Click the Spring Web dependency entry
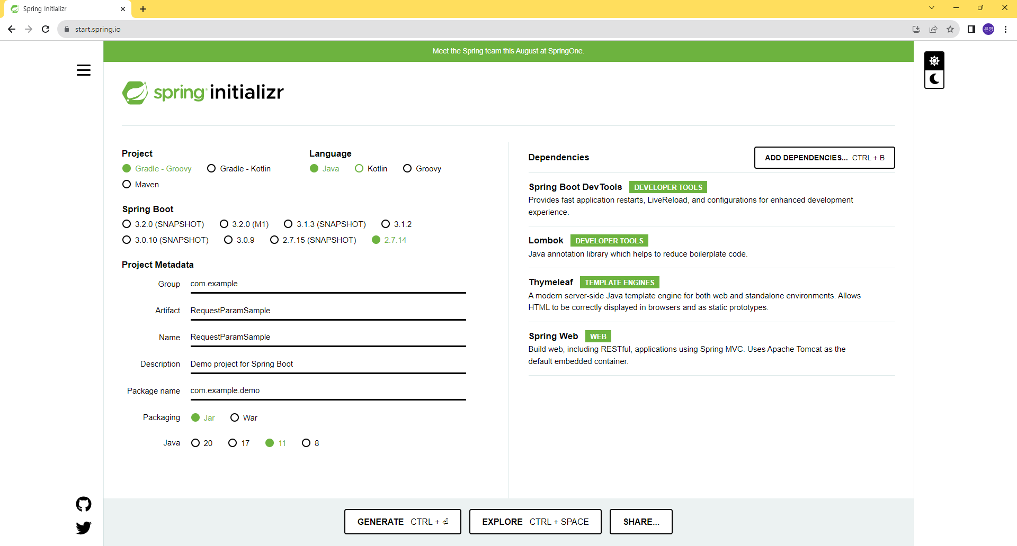Screen dimensions: 1017x546 coord(711,349)
